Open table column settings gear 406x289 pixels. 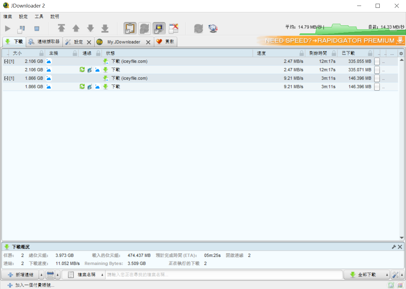pyautogui.click(x=401, y=53)
